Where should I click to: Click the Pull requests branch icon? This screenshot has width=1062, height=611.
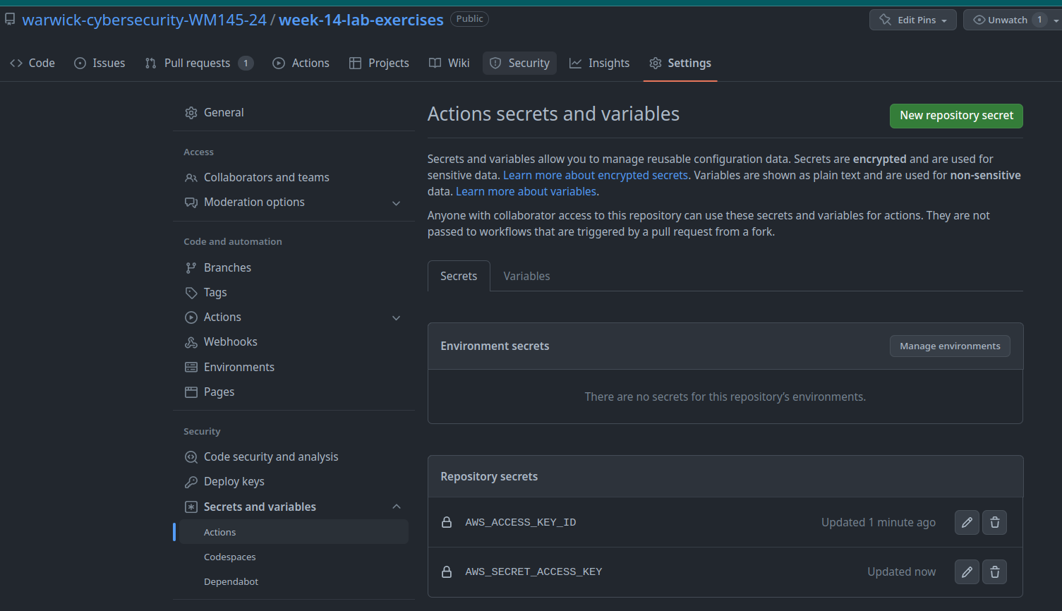[150, 63]
